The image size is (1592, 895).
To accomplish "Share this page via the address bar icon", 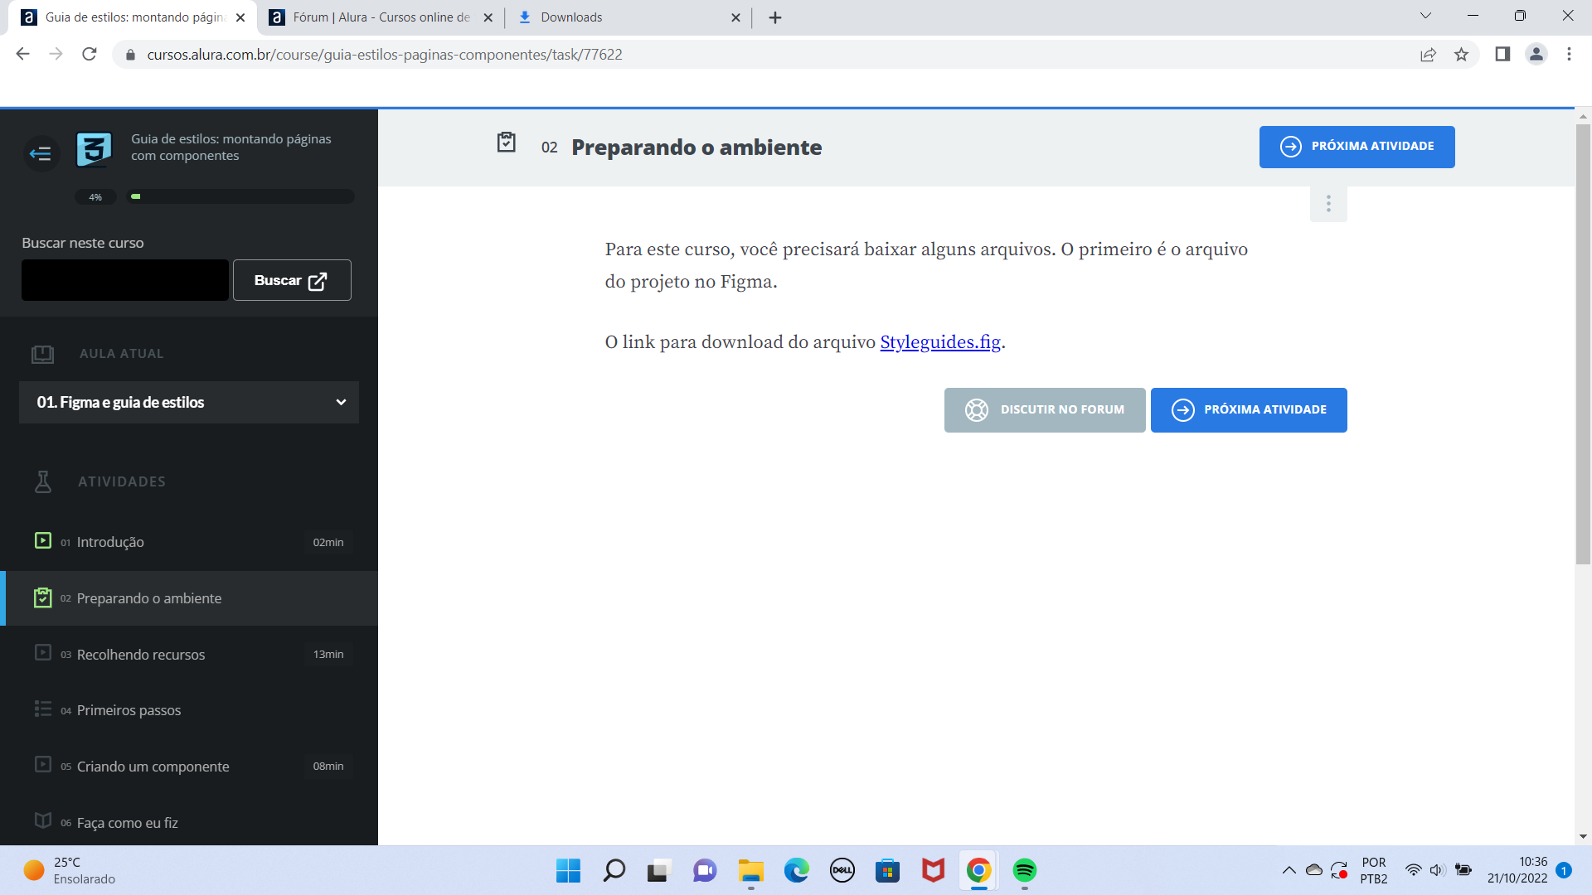I will pyautogui.click(x=1428, y=55).
